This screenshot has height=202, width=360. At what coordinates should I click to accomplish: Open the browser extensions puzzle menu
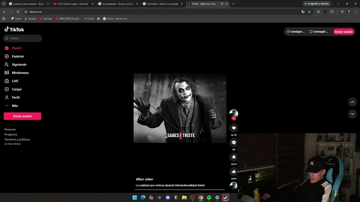pyautogui.click(x=332, y=12)
